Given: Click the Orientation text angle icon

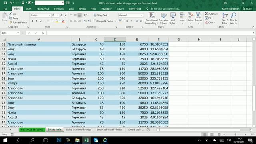Looking at the screenshot, I should click(85, 15).
